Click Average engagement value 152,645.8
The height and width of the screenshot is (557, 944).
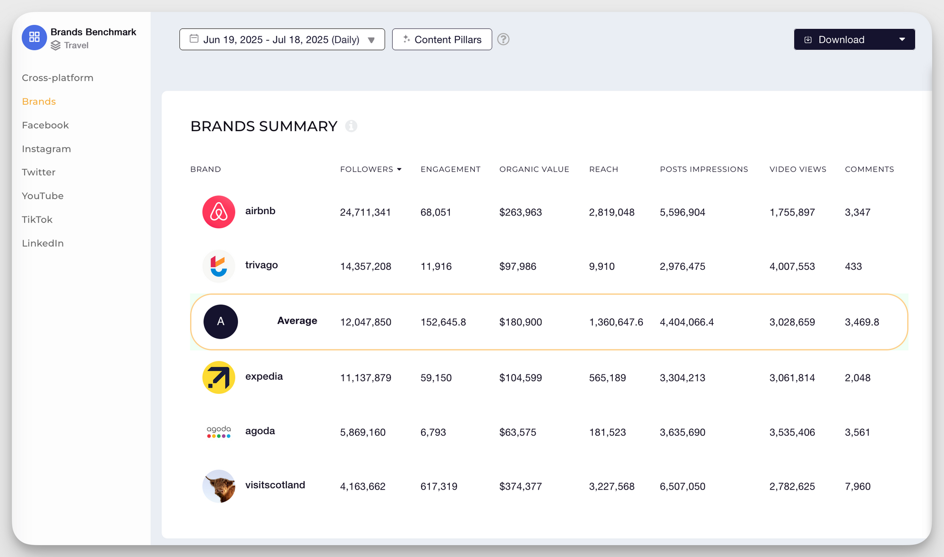443,322
